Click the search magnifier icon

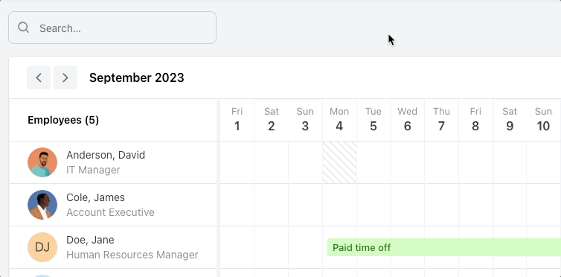(x=24, y=28)
